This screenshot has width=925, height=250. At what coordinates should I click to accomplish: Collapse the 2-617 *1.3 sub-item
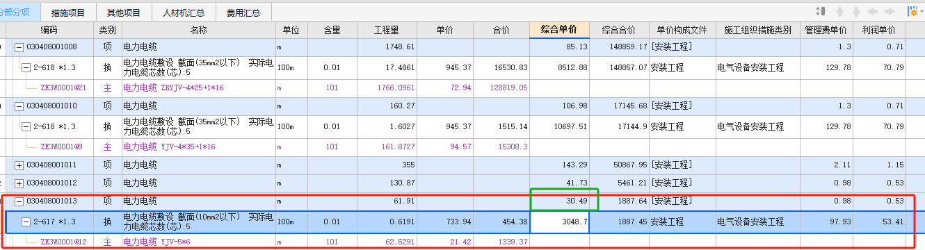click(x=26, y=222)
